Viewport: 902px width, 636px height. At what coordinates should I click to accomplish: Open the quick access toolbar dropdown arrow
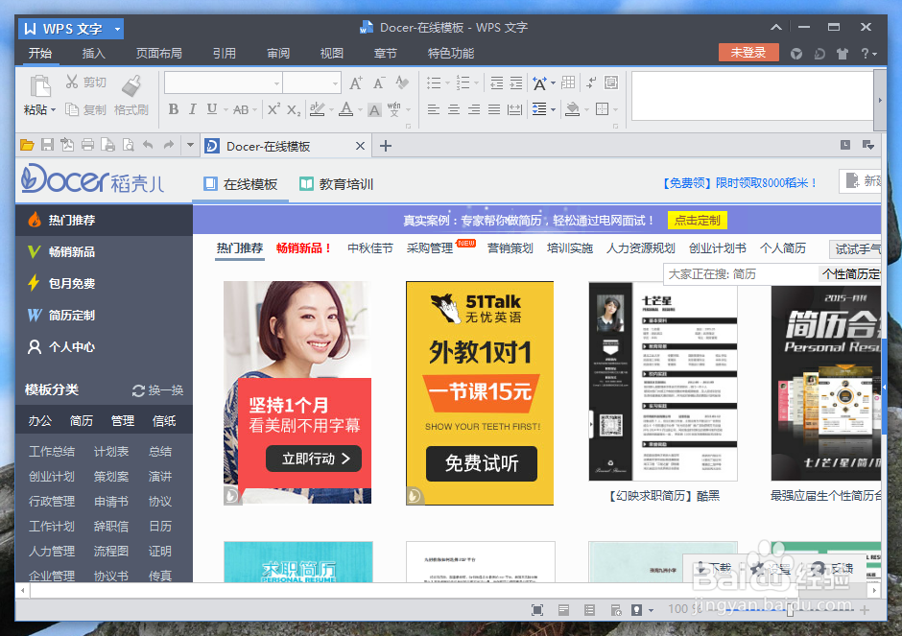190,146
